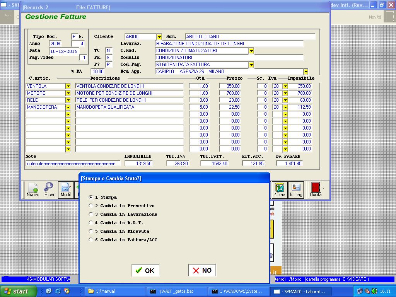The height and width of the screenshot is (297, 396).
Task: Click the Anno field showing 2008
Action: pyautogui.click(x=55, y=44)
